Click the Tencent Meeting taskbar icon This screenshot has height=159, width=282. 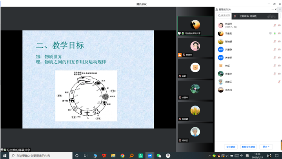coord(149,155)
